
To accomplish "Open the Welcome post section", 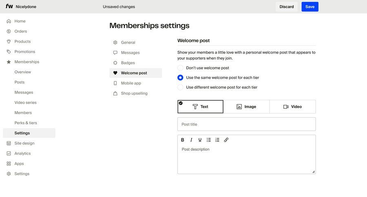I will 136,73.
